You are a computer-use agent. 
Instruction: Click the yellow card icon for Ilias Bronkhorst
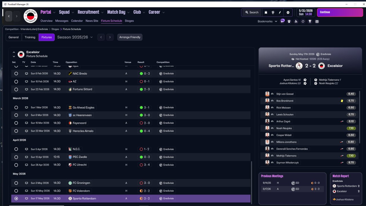[x=342, y=101]
